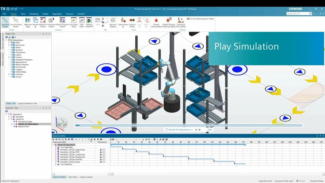Click the Delete X icon in Edit group
The image size is (325, 183).
(x=103, y=26)
